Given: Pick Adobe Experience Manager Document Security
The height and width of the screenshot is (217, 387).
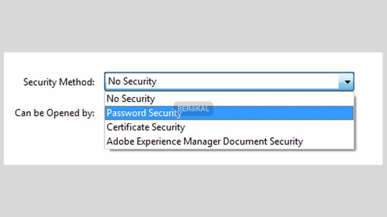Looking at the screenshot, I should click(x=229, y=141).
